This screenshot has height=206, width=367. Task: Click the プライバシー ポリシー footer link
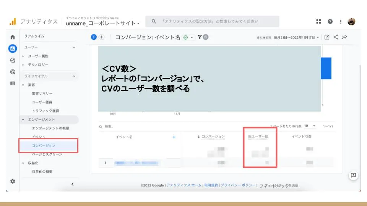click(238, 185)
